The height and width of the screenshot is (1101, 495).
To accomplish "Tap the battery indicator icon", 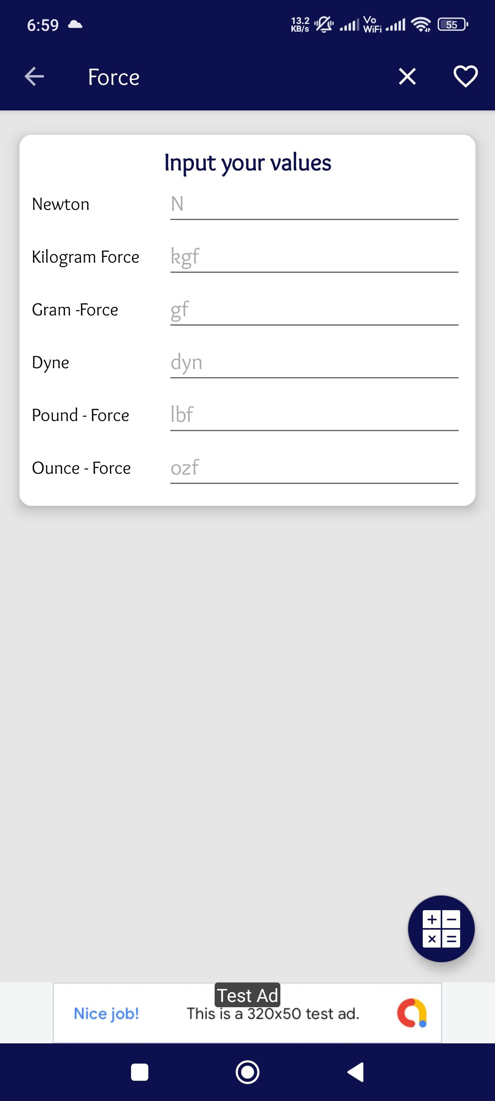I will pos(452,25).
